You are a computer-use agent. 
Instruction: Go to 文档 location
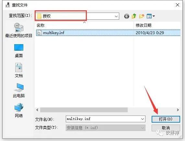19,70
